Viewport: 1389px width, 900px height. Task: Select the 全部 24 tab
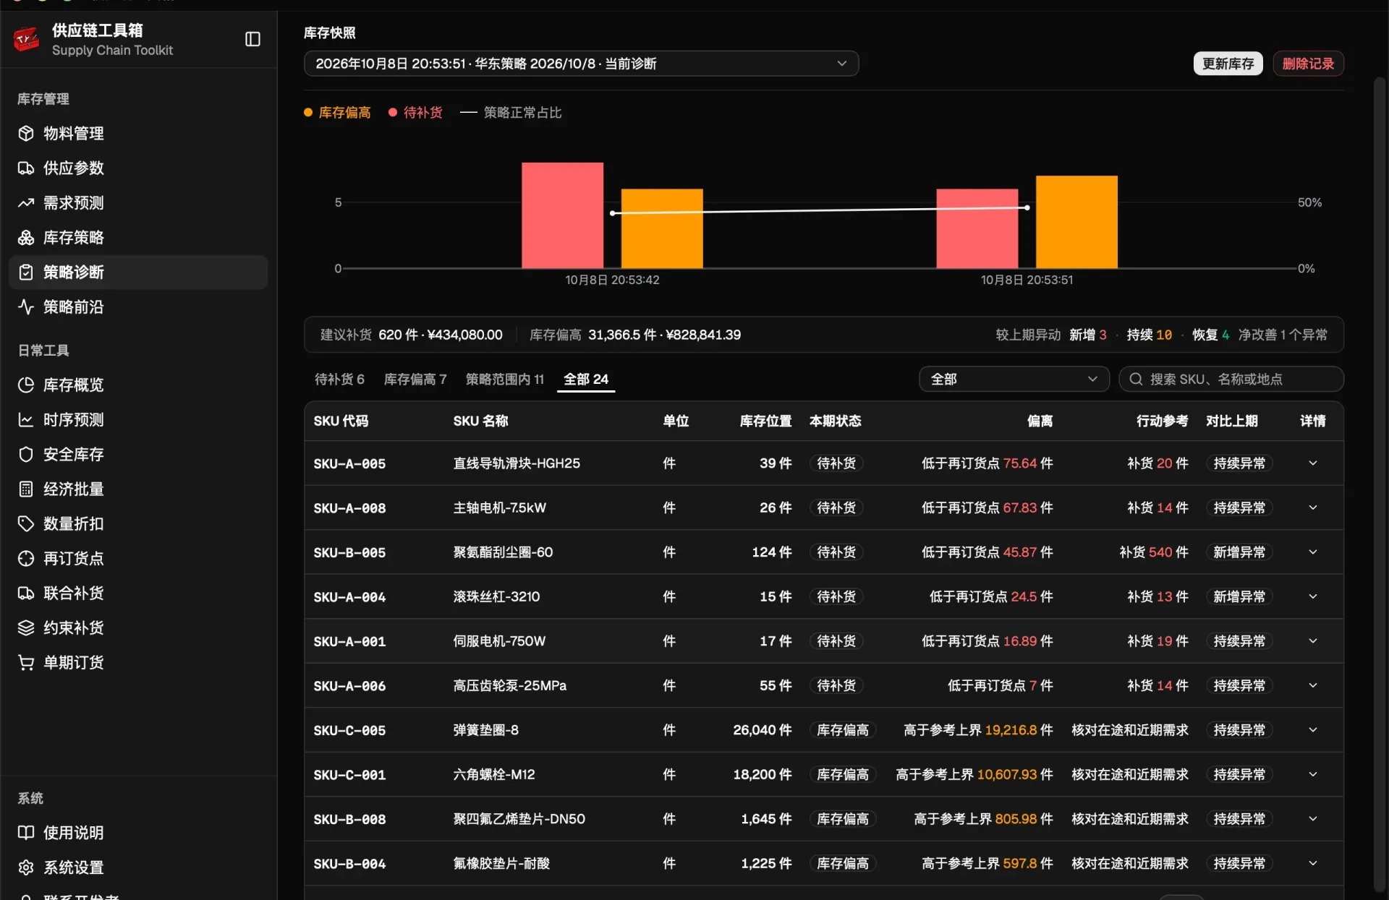click(586, 379)
